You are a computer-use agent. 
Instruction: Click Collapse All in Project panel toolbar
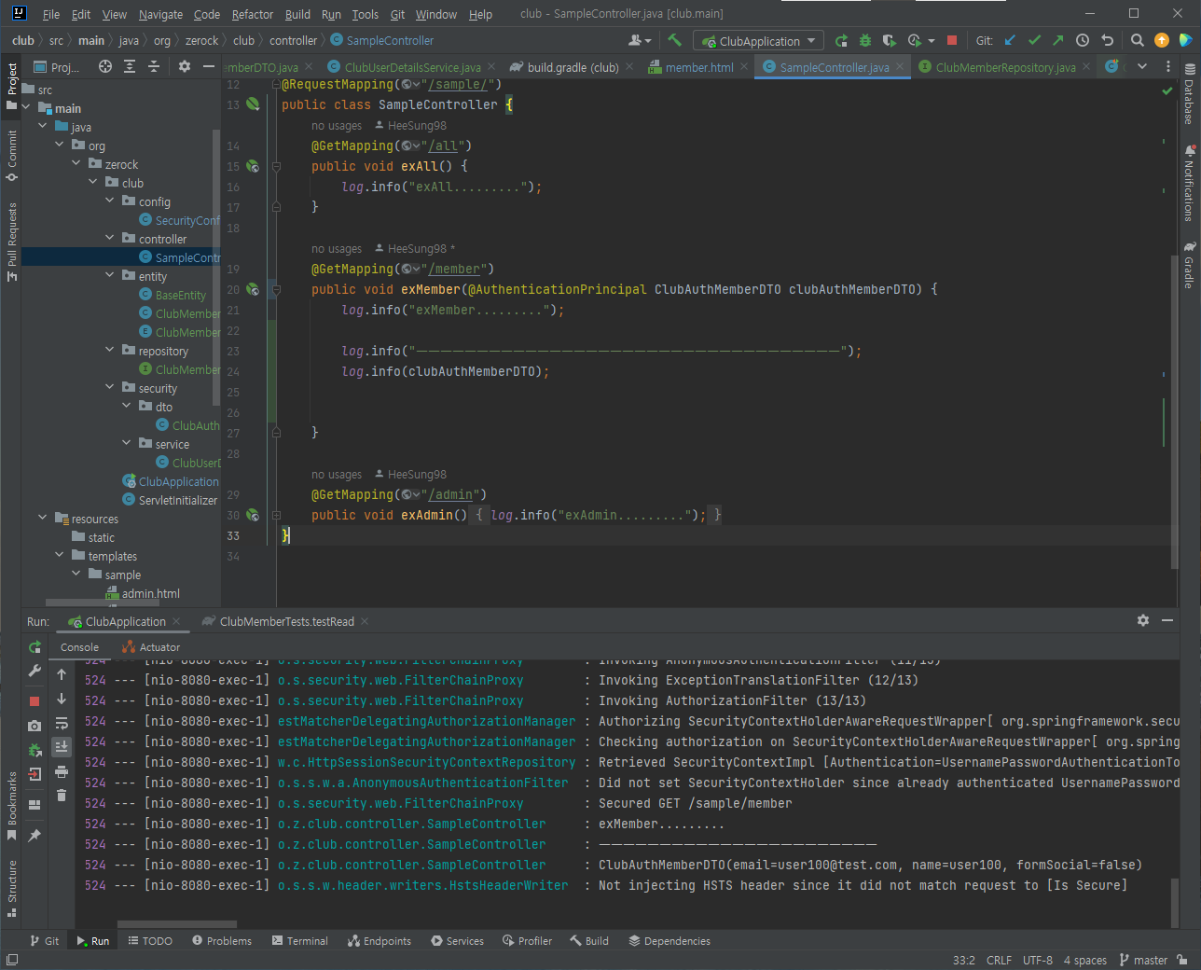click(x=154, y=66)
